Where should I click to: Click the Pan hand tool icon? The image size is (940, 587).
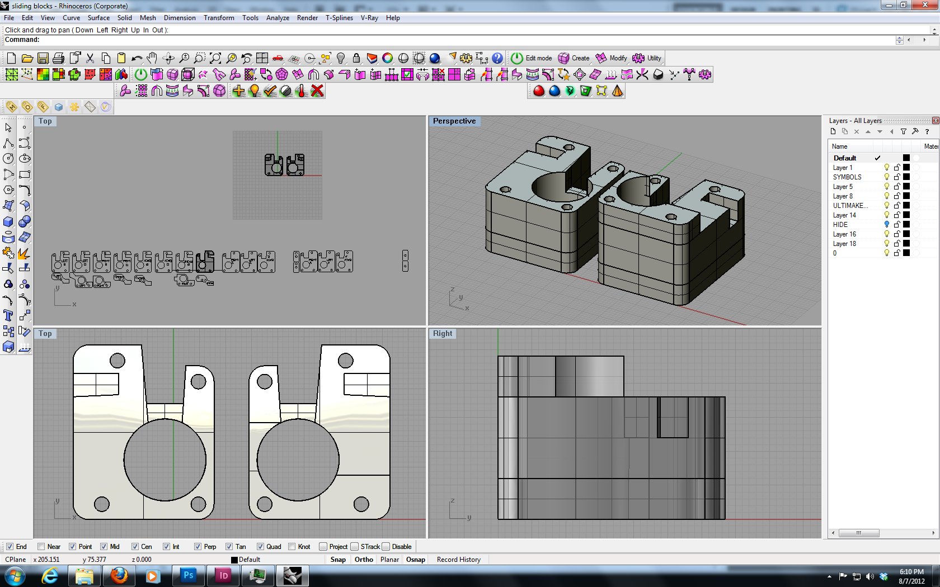click(152, 58)
